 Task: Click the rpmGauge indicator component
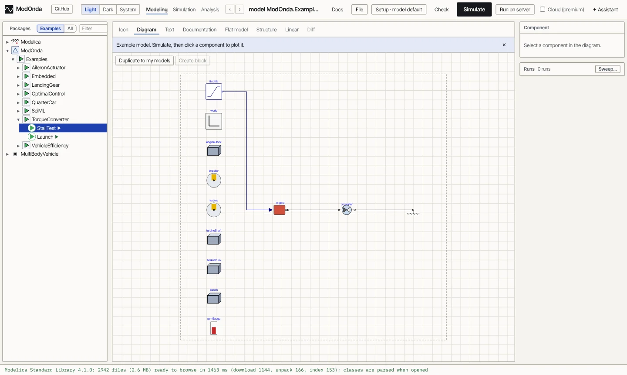click(214, 328)
